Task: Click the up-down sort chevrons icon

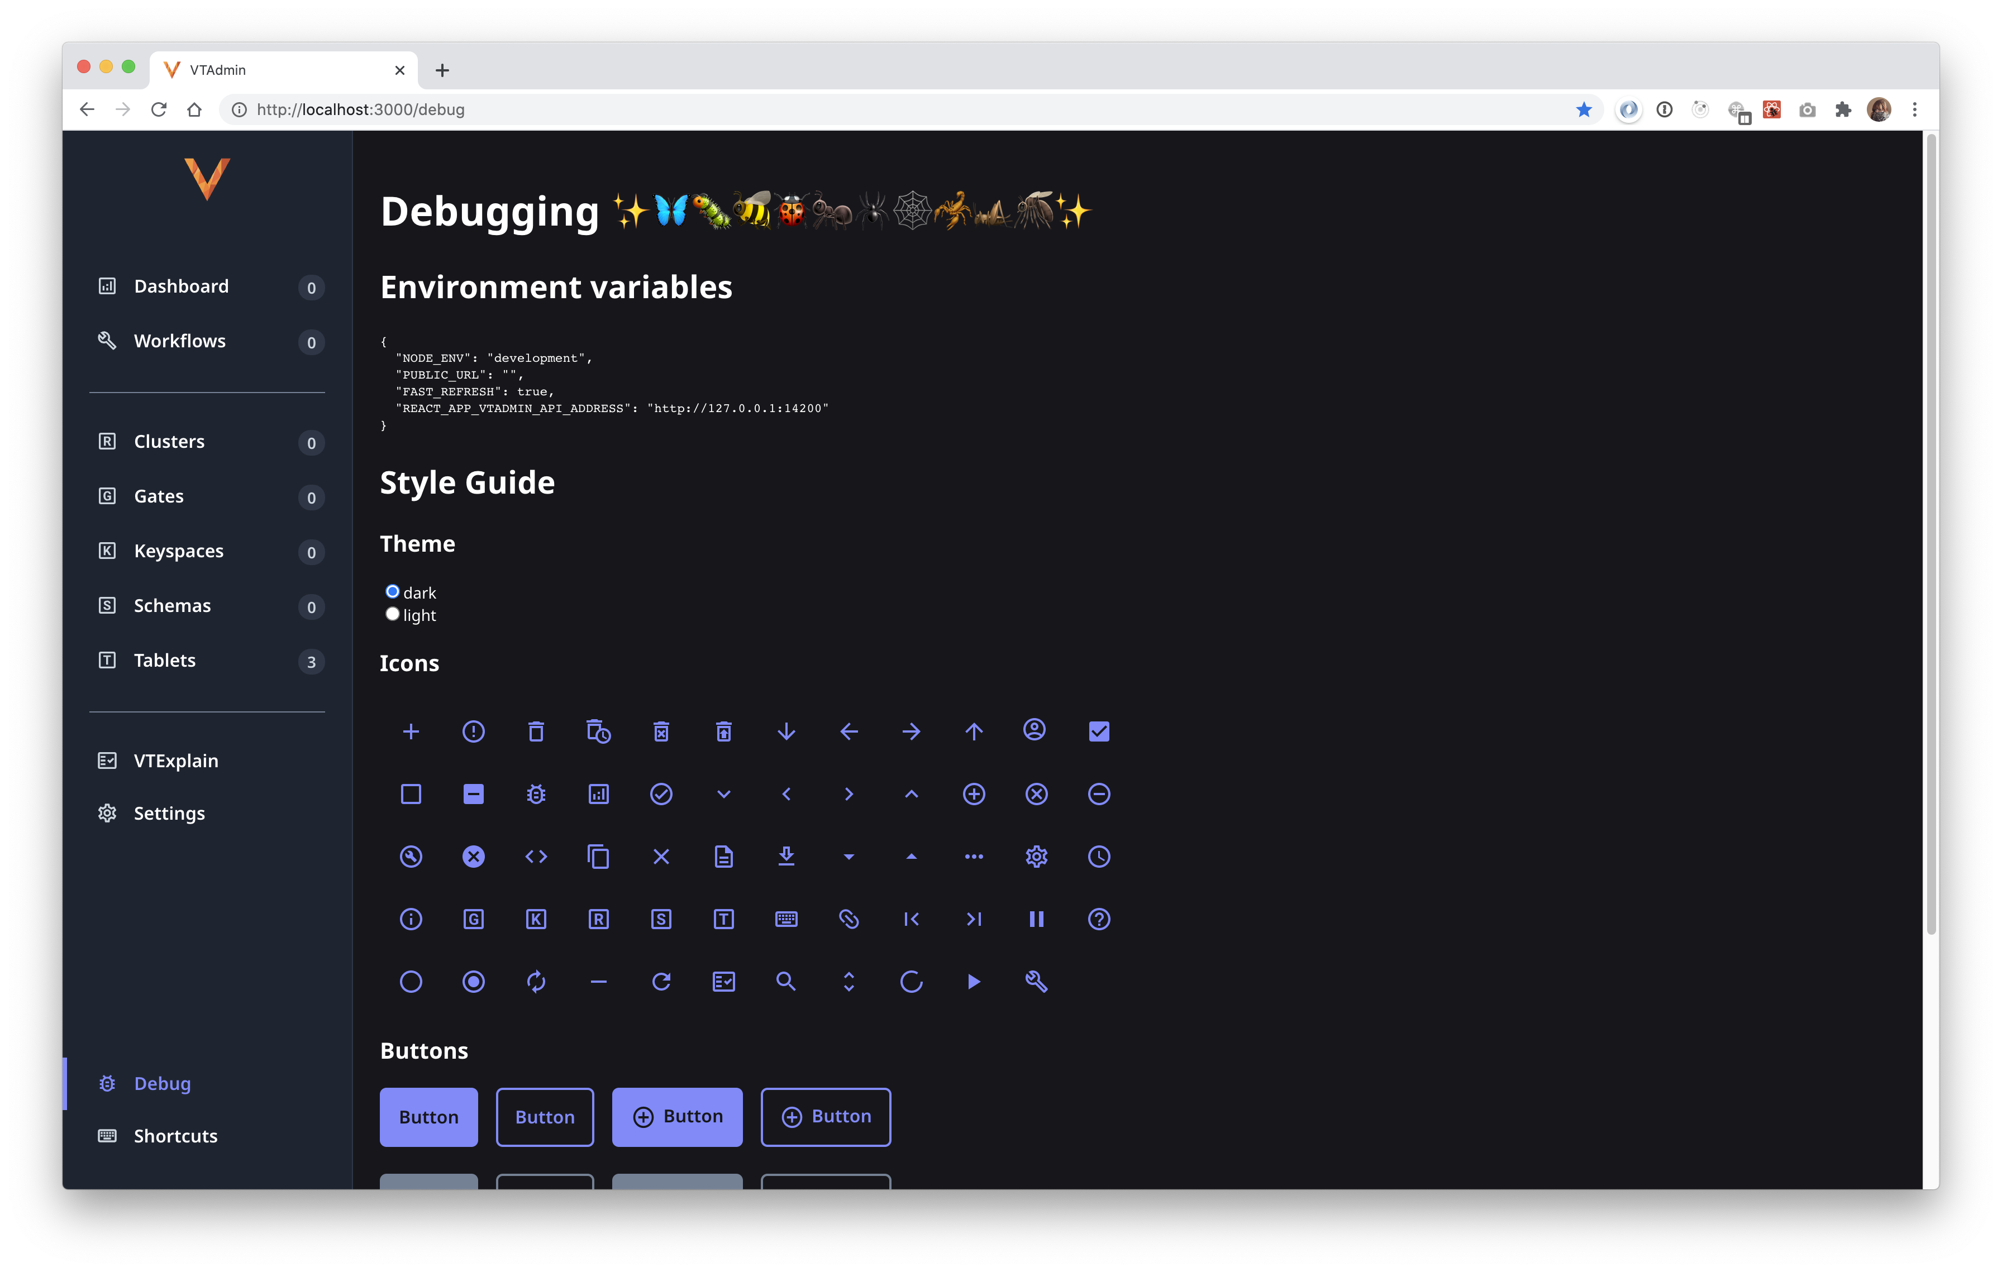Action: [848, 981]
